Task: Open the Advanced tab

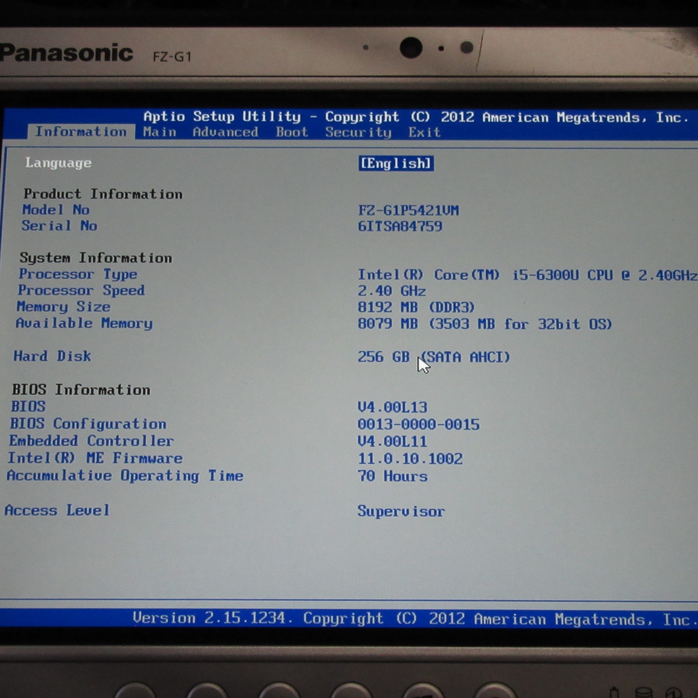Action: click(226, 132)
